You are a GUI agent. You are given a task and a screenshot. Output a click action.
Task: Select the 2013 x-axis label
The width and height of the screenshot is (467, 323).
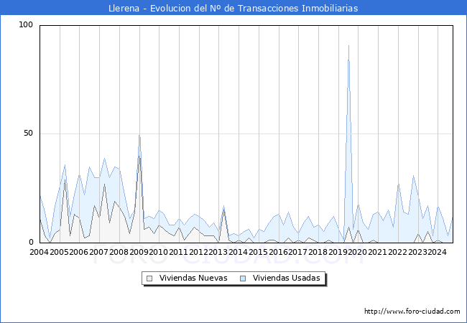pos(218,252)
